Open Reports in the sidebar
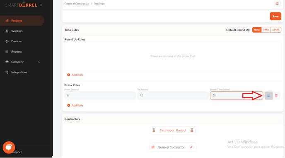The image size is (285, 158). pos(16,52)
